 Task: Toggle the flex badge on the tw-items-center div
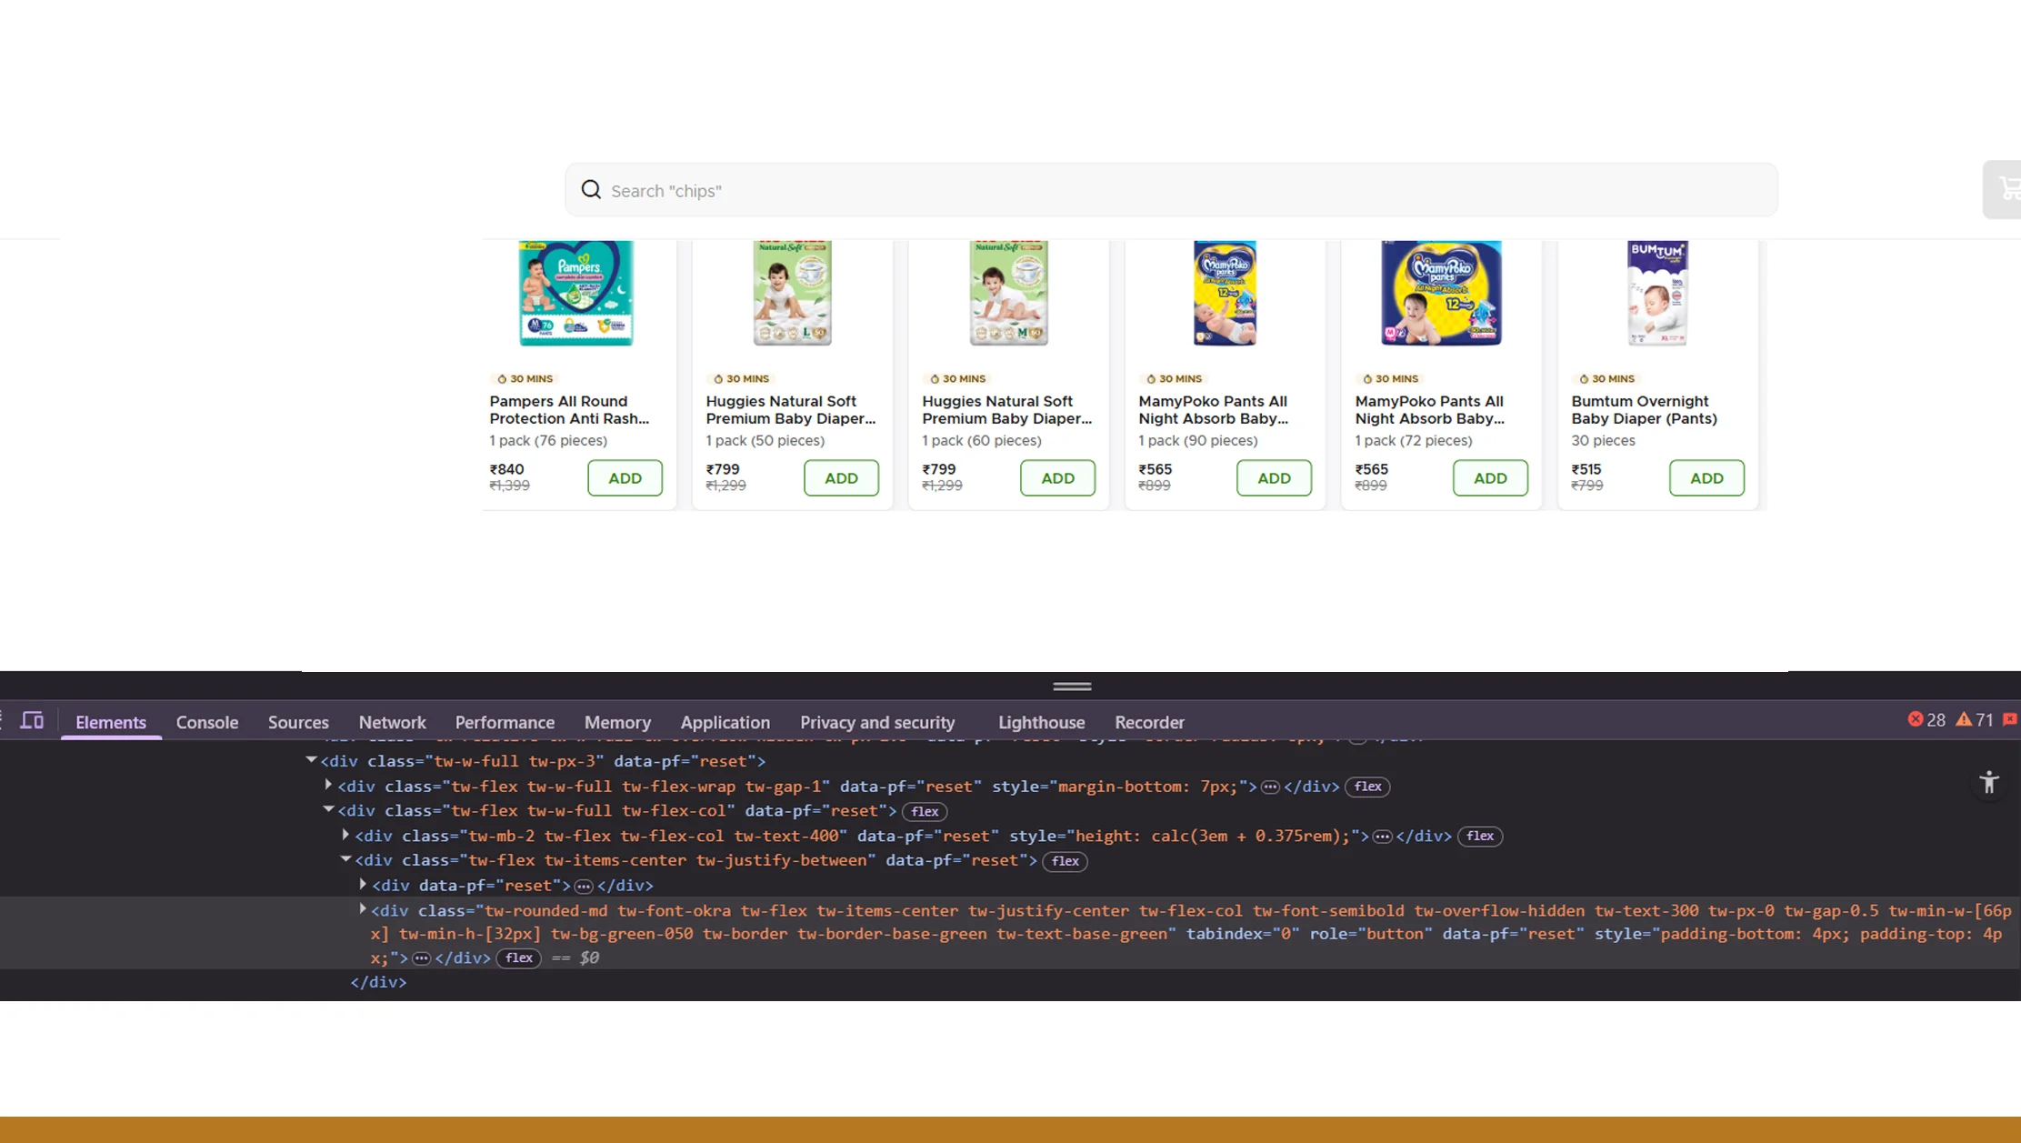pos(1065,861)
